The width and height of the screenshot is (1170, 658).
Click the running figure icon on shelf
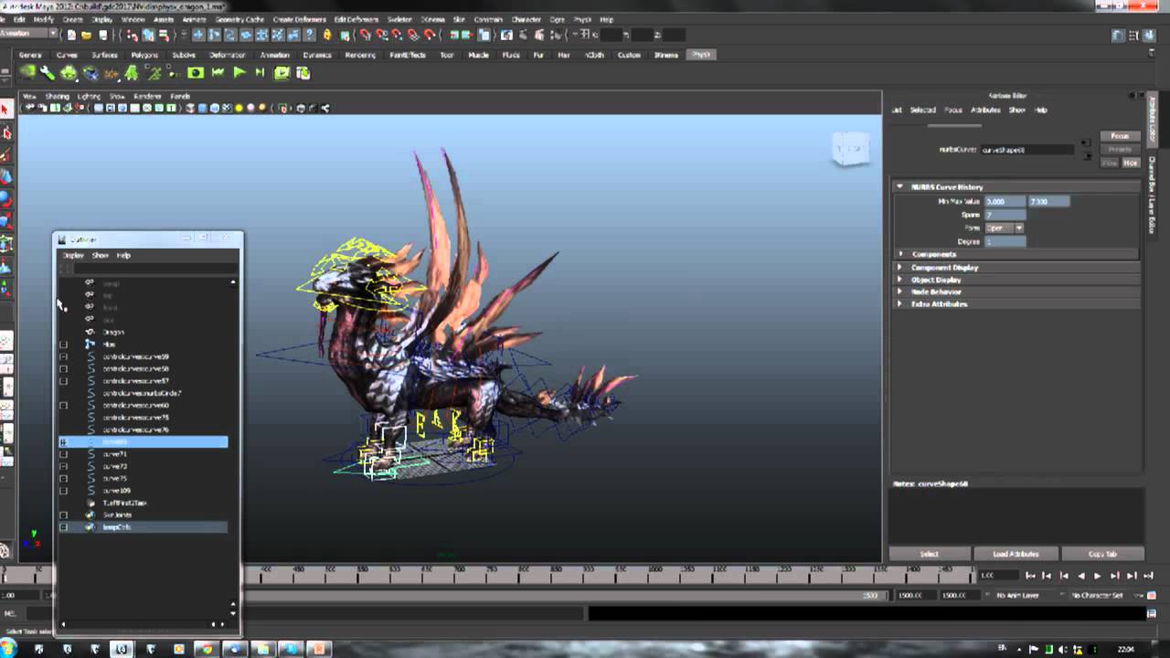coord(154,73)
